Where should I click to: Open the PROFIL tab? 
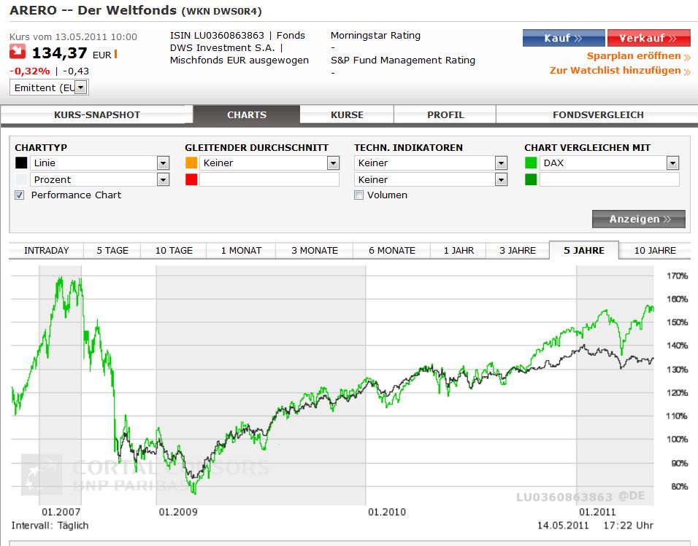point(445,114)
